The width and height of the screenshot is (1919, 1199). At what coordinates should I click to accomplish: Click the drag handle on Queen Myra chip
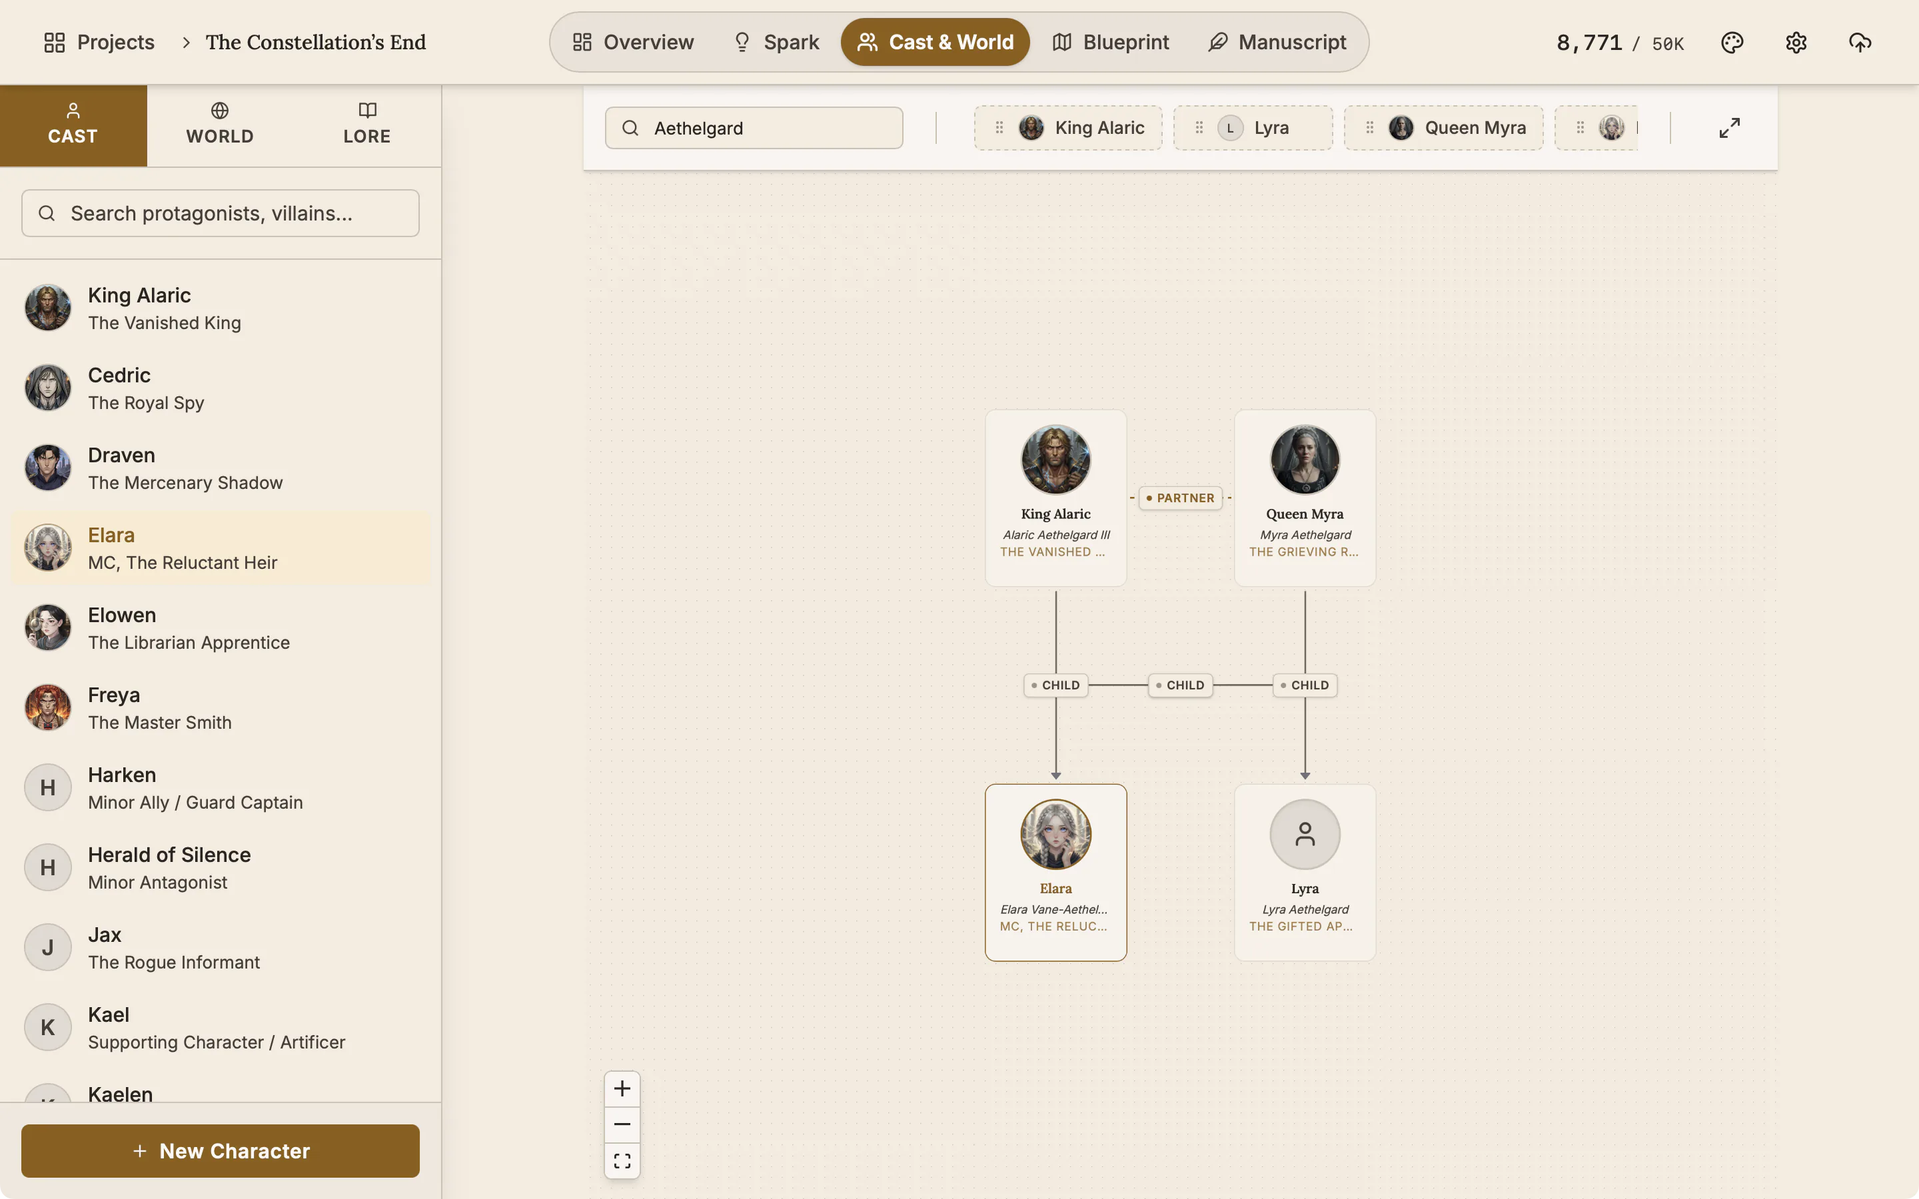(1369, 128)
